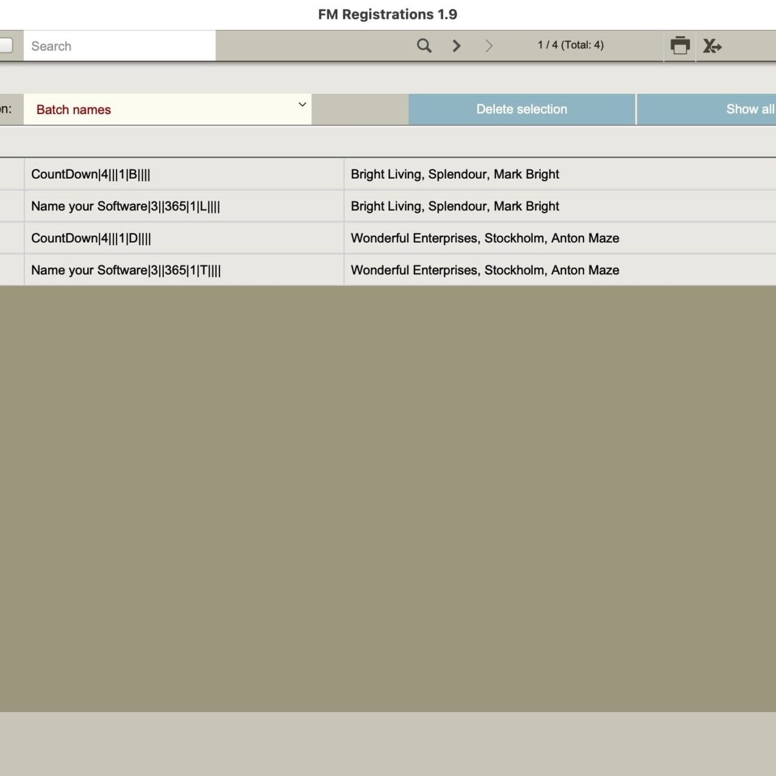Print the list using printer icon
This screenshot has height=776, width=776.
(680, 46)
